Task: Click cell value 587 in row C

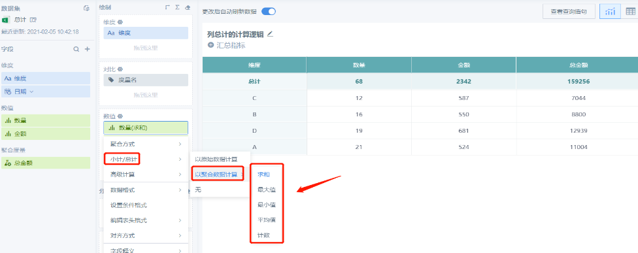Action: coord(463,98)
